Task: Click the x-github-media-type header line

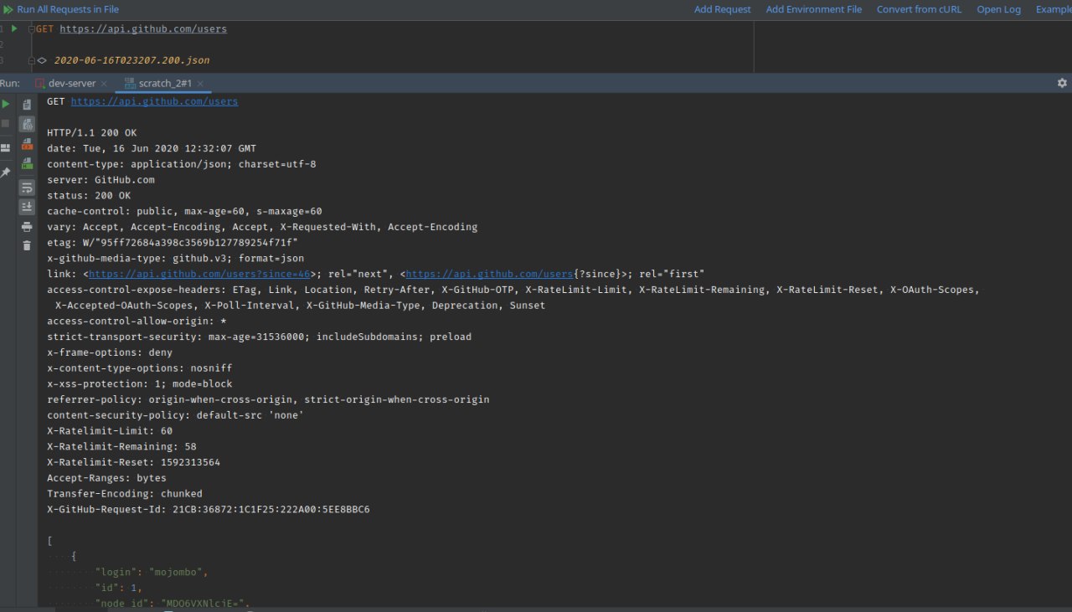Action: tap(176, 258)
